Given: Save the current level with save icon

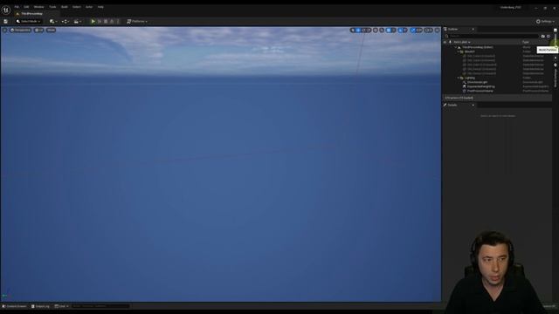Looking at the screenshot, I should coord(5,21).
